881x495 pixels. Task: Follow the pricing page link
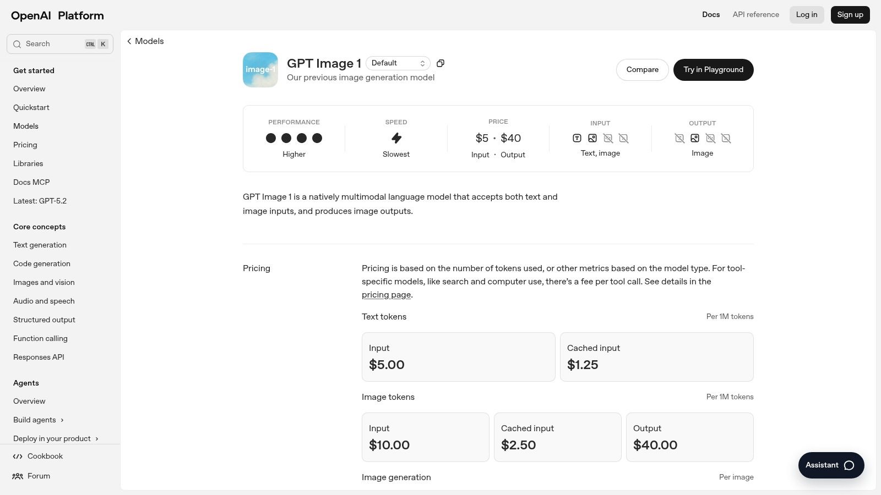click(386, 295)
